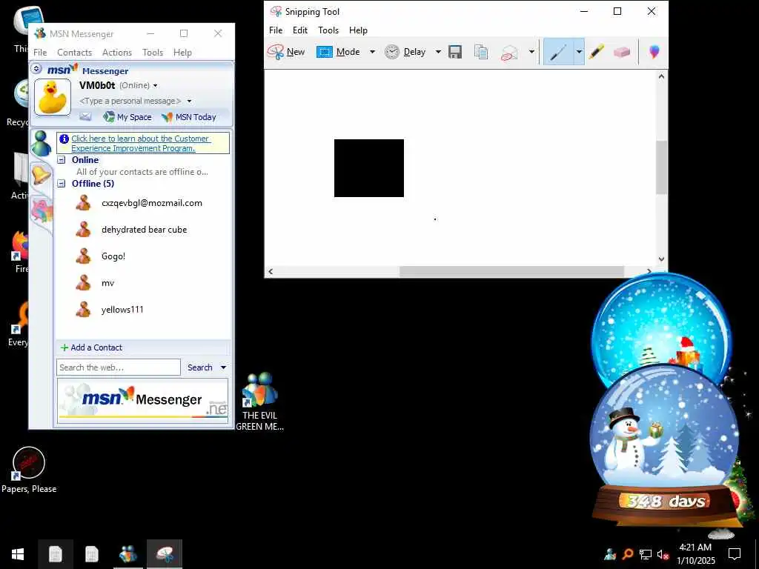Click the Delay clock button
The image size is (759, 569).
point(405,52)
